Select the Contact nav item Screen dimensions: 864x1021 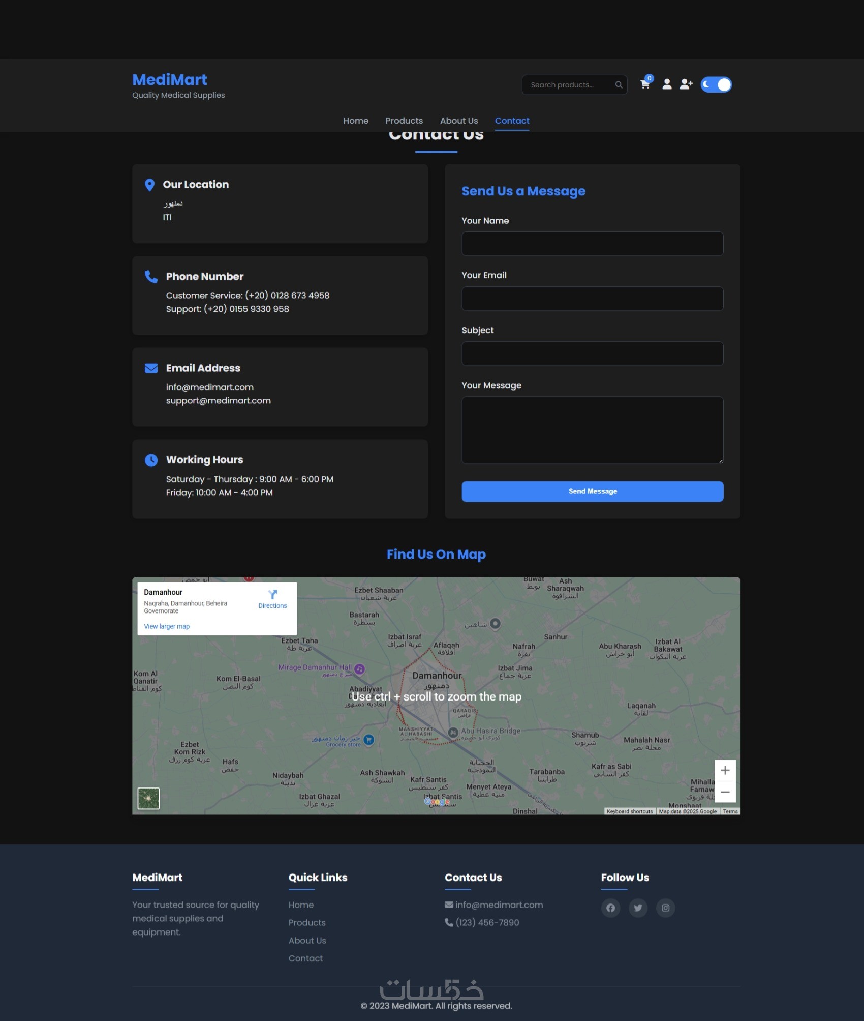[x=512, y=121]
